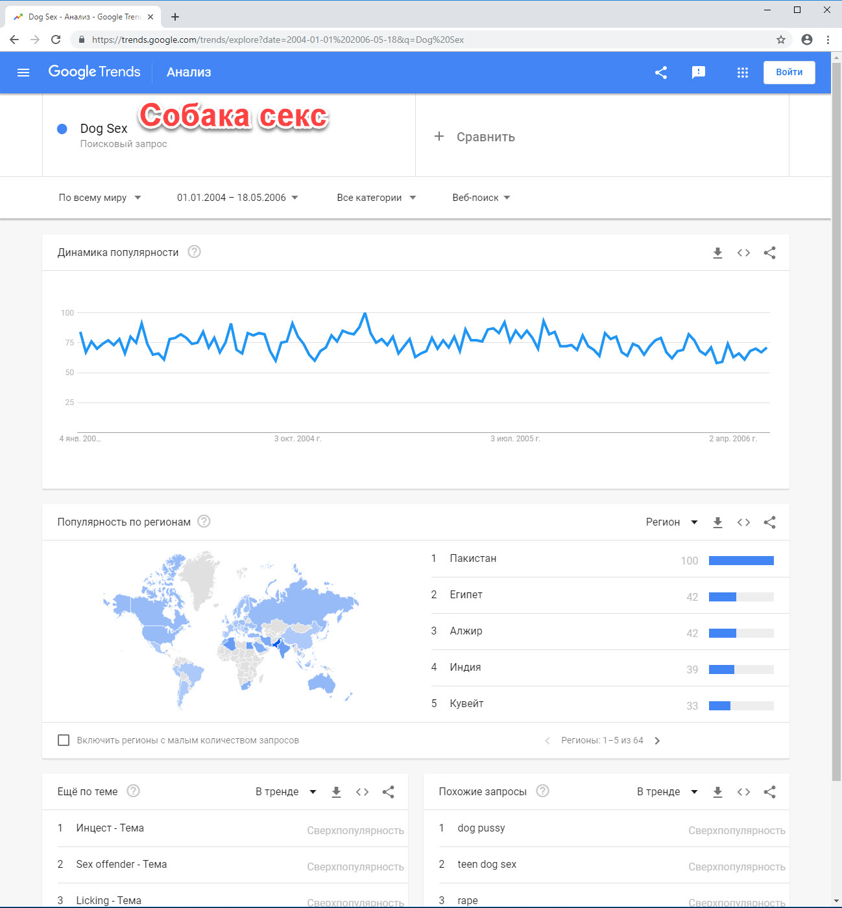Click the Кувейт popularity bar at 33

pos(741,706)
